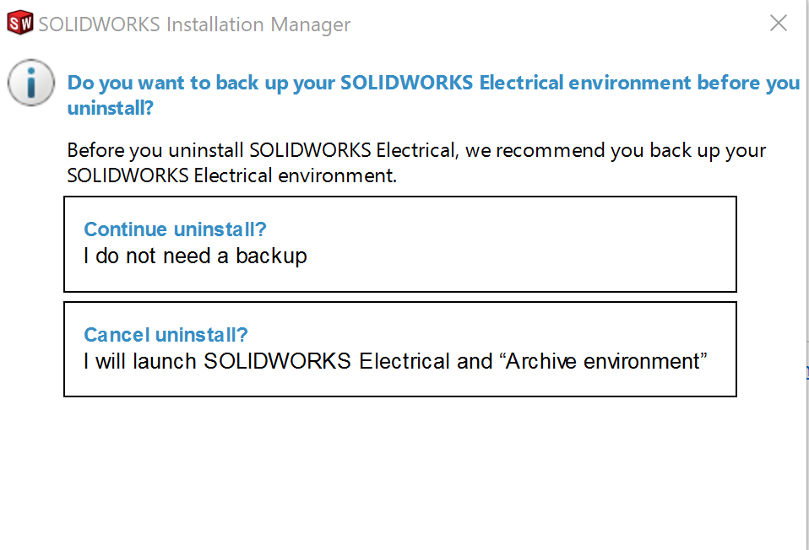Click the "Continue uninstall?" blue heading

[175, 229]
